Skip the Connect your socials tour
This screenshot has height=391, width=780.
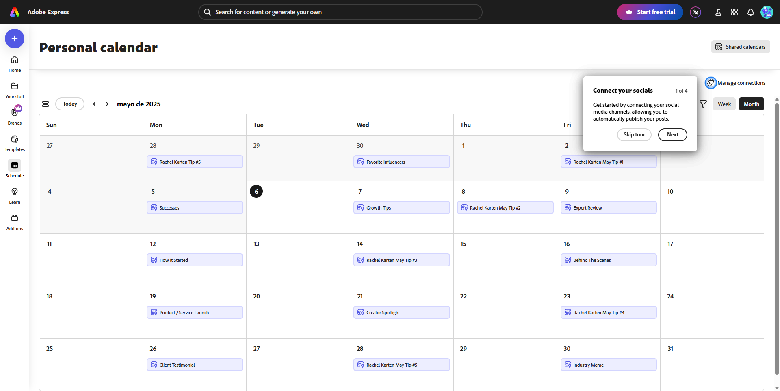pos(634,135)
